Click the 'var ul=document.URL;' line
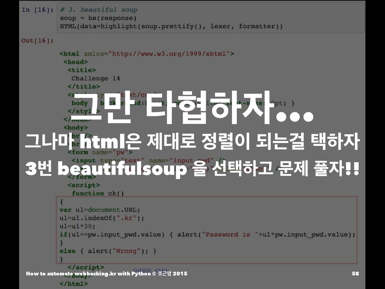 click(x=100, y=210)
